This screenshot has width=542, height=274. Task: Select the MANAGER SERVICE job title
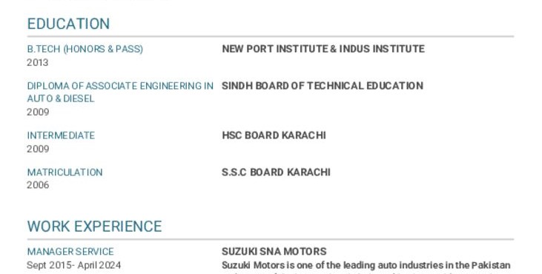click(x=70, y=252)
